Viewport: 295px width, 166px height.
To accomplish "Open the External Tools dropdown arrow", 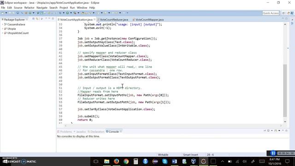I will (78, 13).
